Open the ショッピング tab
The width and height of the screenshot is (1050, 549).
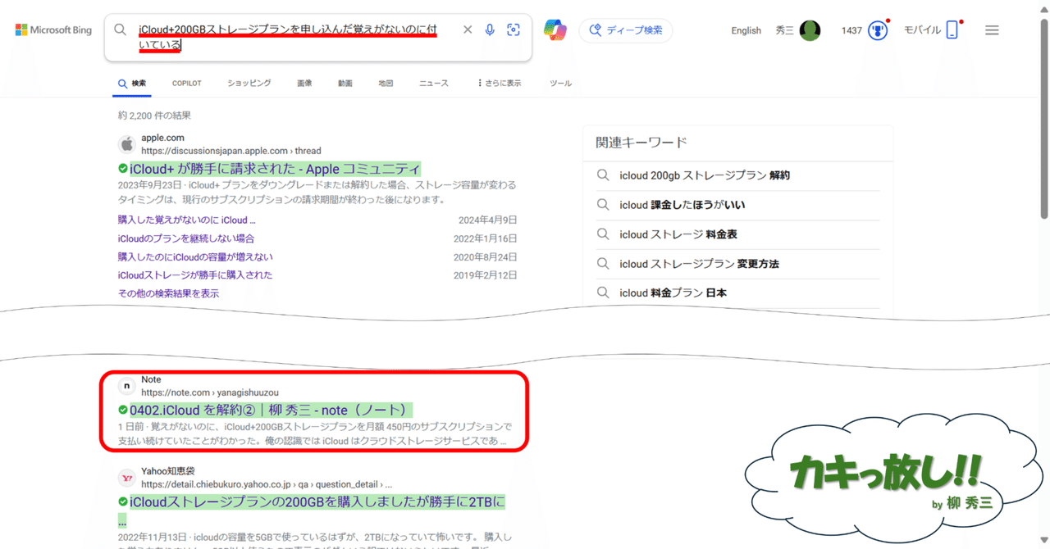(249, 83)
